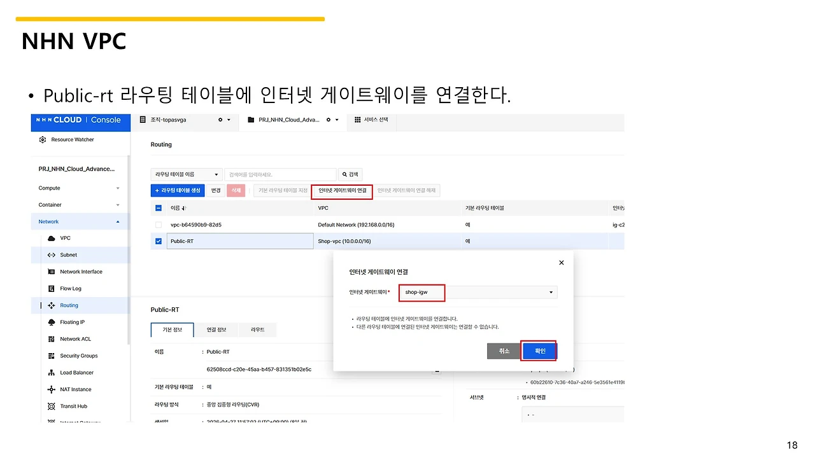
Task: Click the service selection grid icon
Action: [x=358, y=120]
